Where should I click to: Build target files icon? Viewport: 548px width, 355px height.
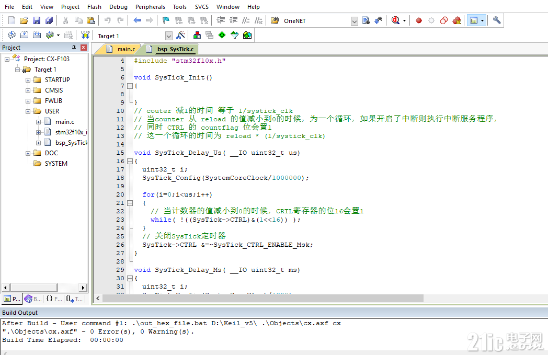point(24,35)
